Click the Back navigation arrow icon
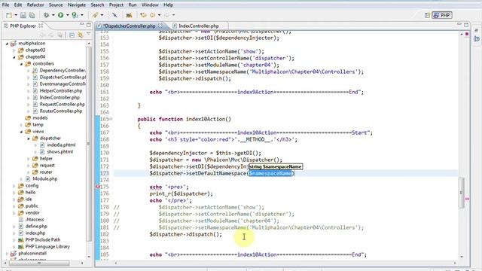482x271 pixels. (x=152, y=15)
